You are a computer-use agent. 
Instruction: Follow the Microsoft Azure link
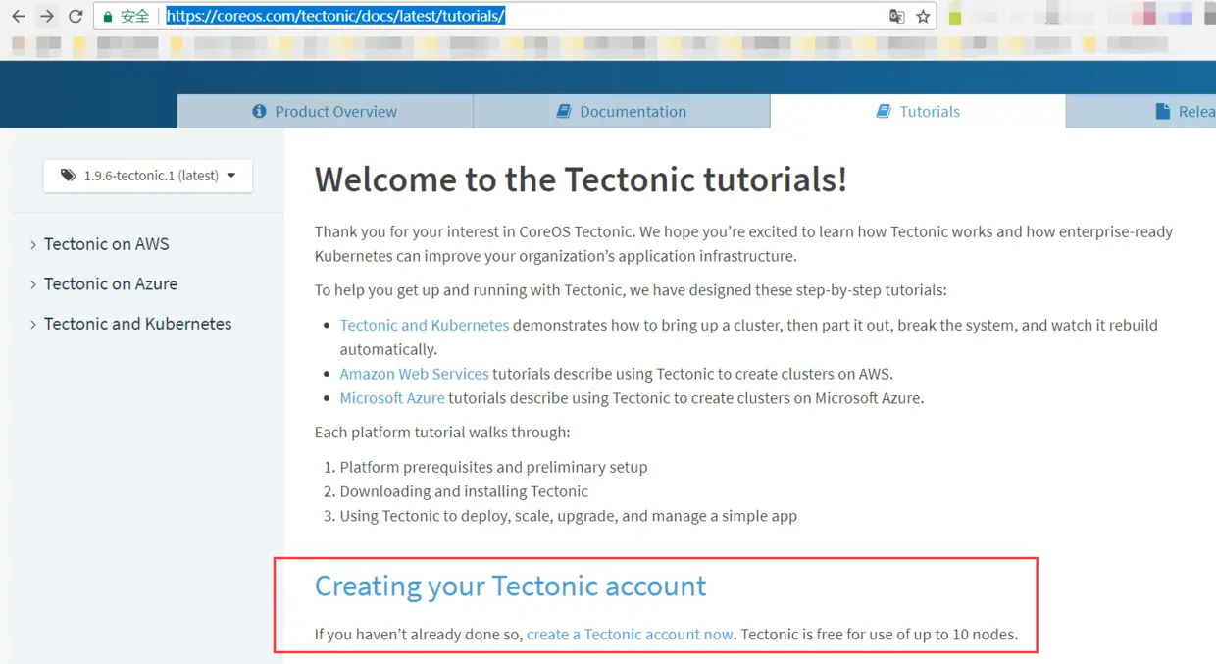[392, 398]
